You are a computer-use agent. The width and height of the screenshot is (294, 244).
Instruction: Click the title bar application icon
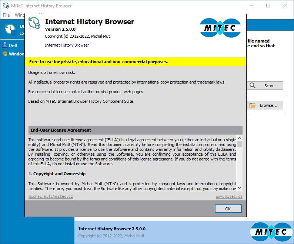click(x=6, y=6)
